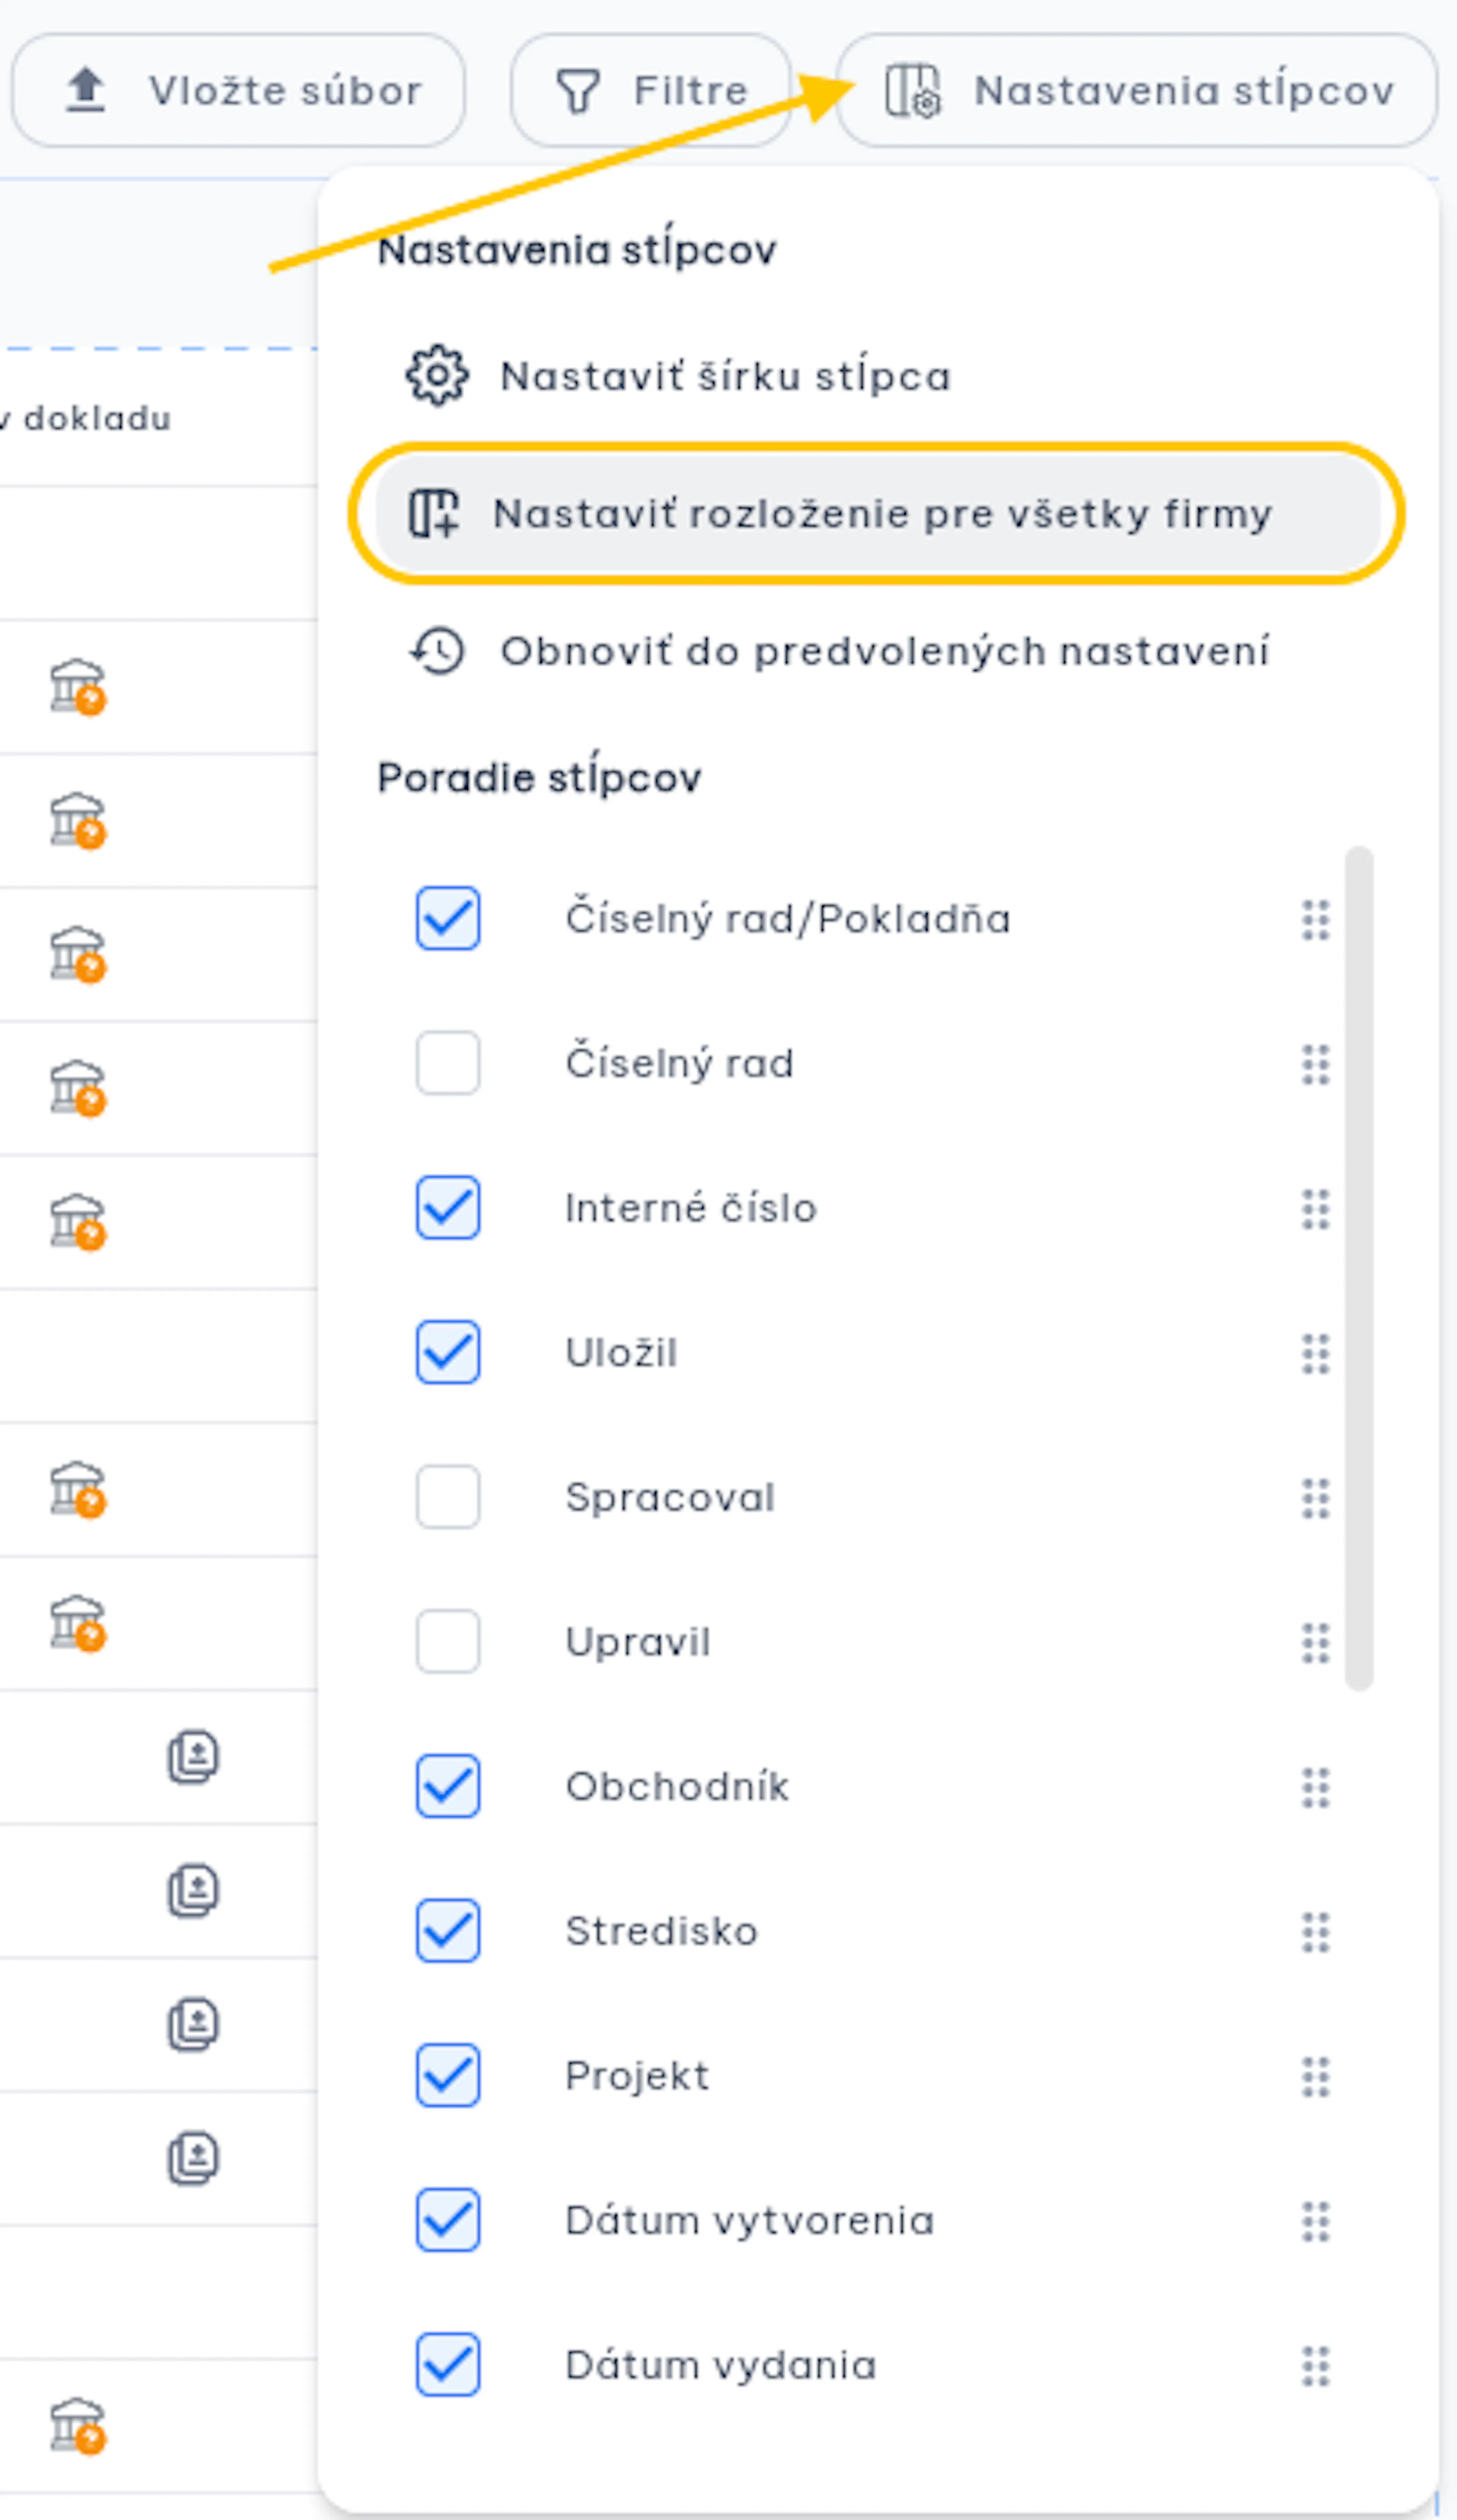Click the drag handle beside Dátum vydania

pos(1316,2366)
